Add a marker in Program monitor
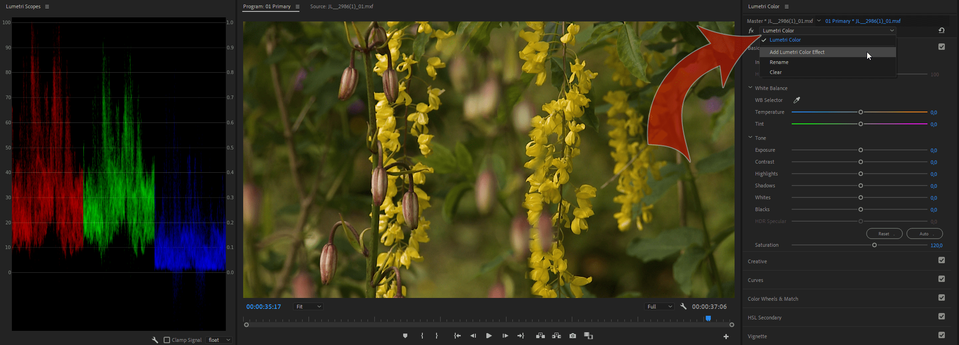Viewport: 959px width, 345px height. click(x=405, y=336)
